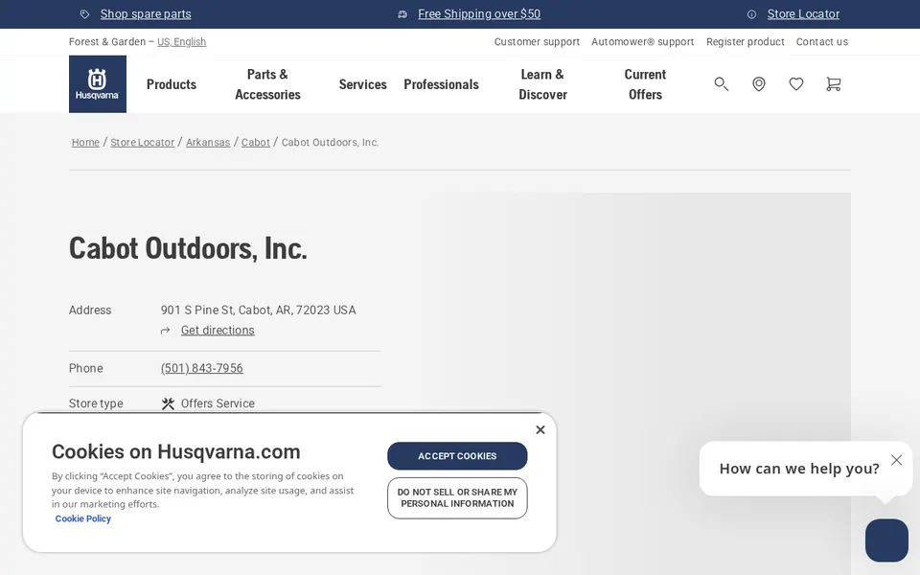Go to Home breadcrumb
Viewport: 920px width, 575px height.
click(85, 143)
